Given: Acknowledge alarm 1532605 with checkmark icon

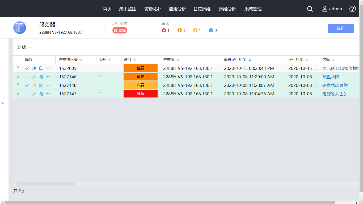Looking at the screenshot, I should pos(27,68).
